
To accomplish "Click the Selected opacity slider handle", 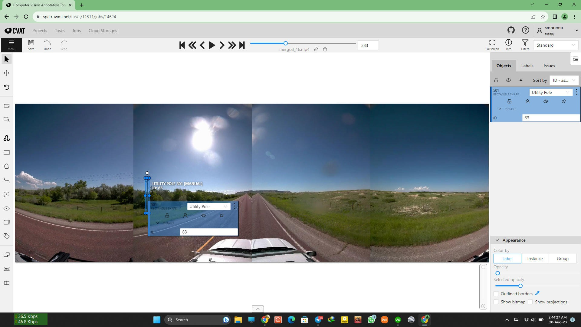I will (520, 286).
